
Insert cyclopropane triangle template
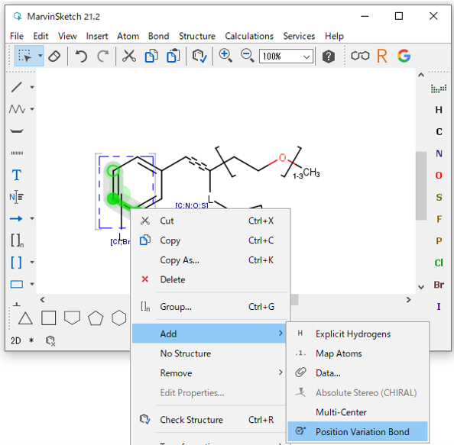[x=25, y=318]
